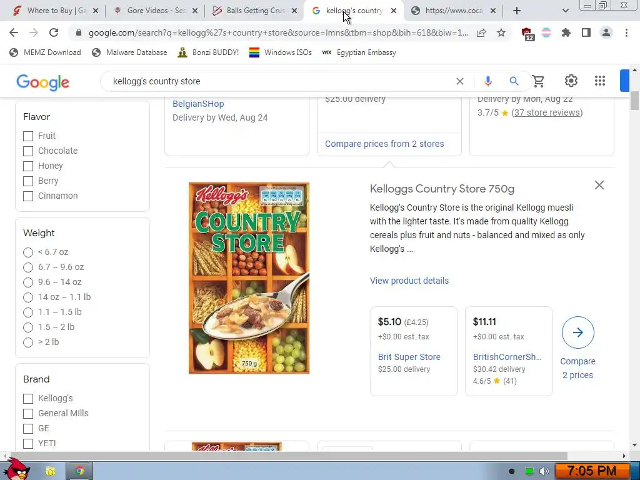Select weight under 6.7 oz
640x480 pixels.
(28, 252)
